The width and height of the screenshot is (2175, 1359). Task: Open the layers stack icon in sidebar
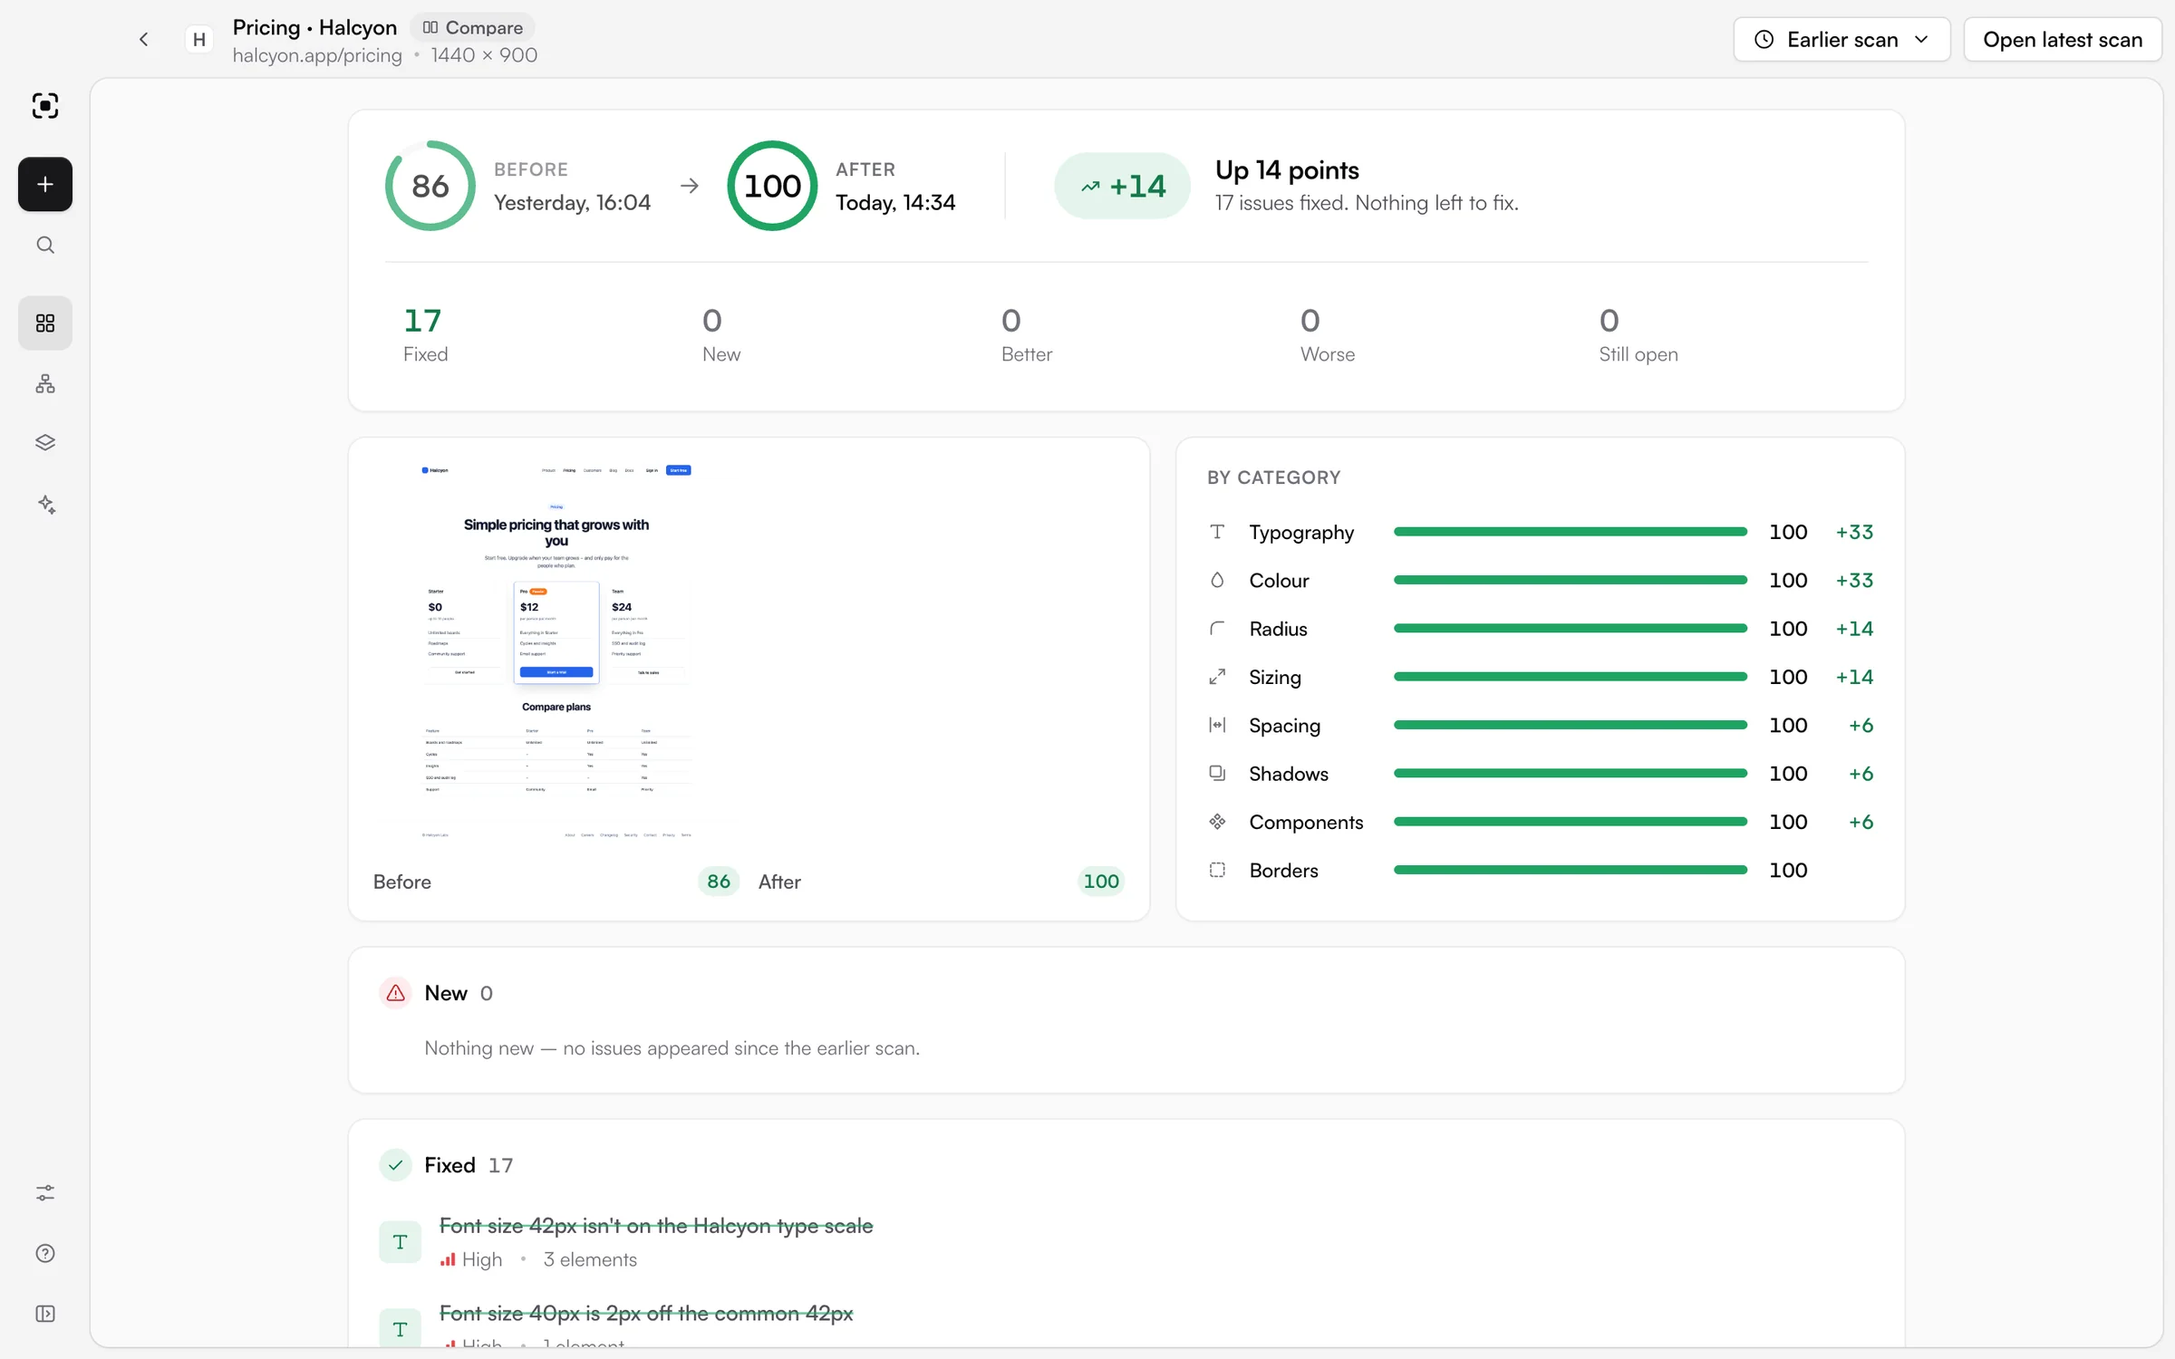click(45, 443)
